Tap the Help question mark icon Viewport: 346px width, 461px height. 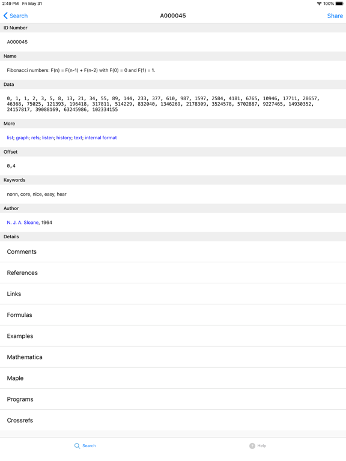click(252, 446)
